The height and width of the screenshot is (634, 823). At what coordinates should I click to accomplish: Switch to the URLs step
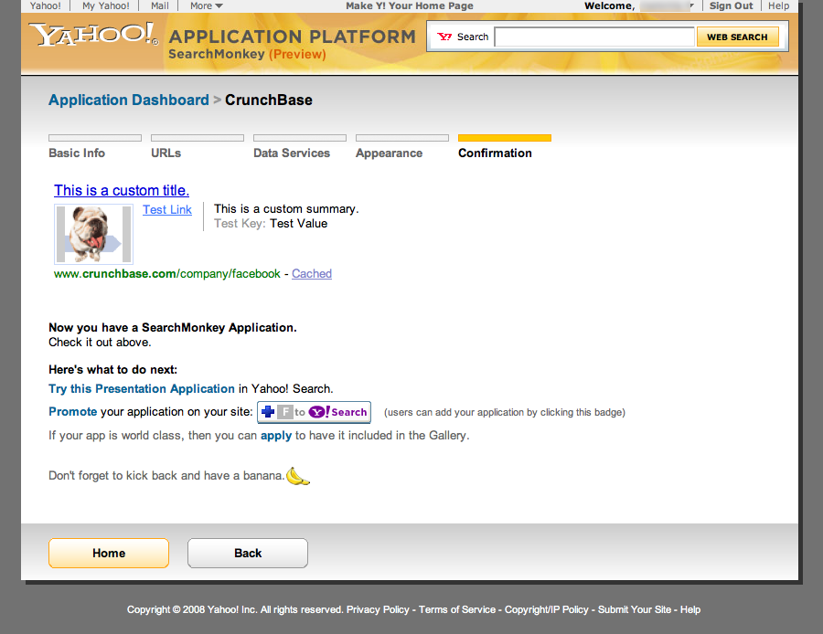point(166,153)
